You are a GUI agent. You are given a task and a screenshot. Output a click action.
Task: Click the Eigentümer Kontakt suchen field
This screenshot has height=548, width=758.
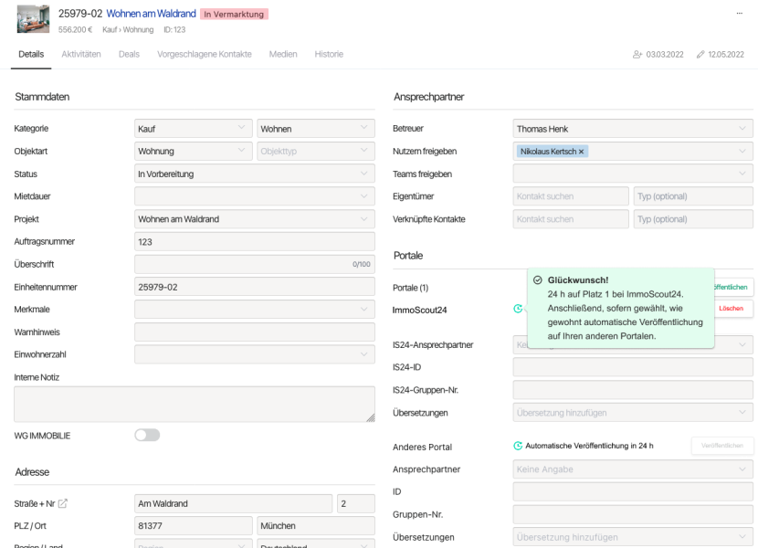pos(571,196)
